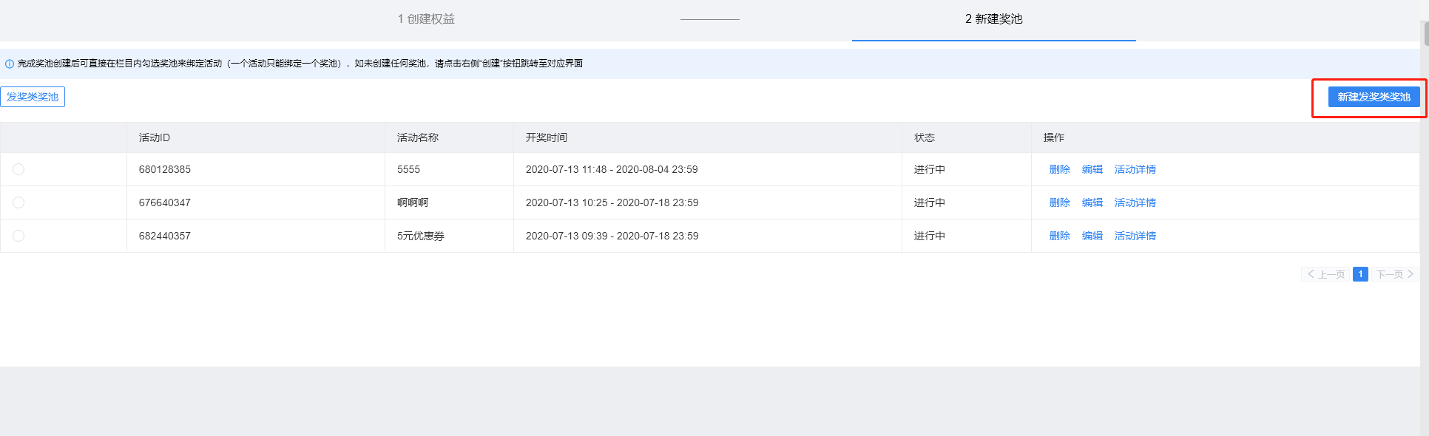Edit the 啊啊啊 activity
The height and width of the screenshot is (436, 1429).
(x=1092, y=202)
